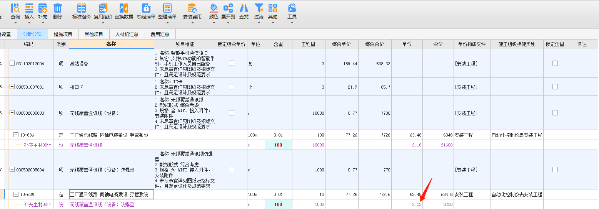Image resolution: width=599 pixels, height=209 pixels.
Task: Switch to 人材机汇总 tab
Action: click(x=127, y=34)
